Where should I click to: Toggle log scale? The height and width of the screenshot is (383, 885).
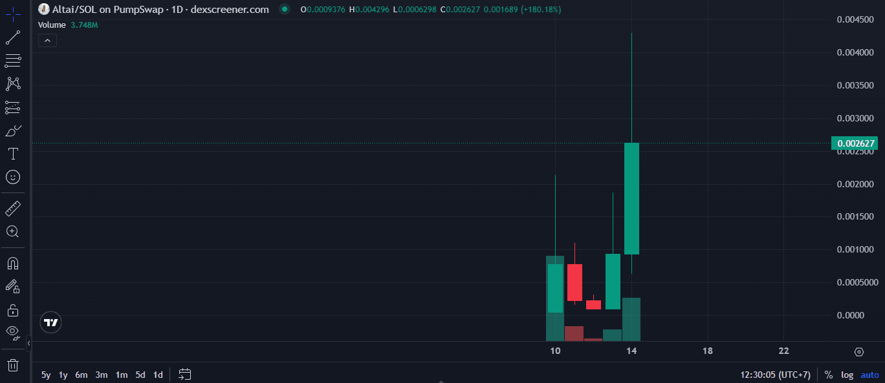pyautogui.click(x=847, y=375)
